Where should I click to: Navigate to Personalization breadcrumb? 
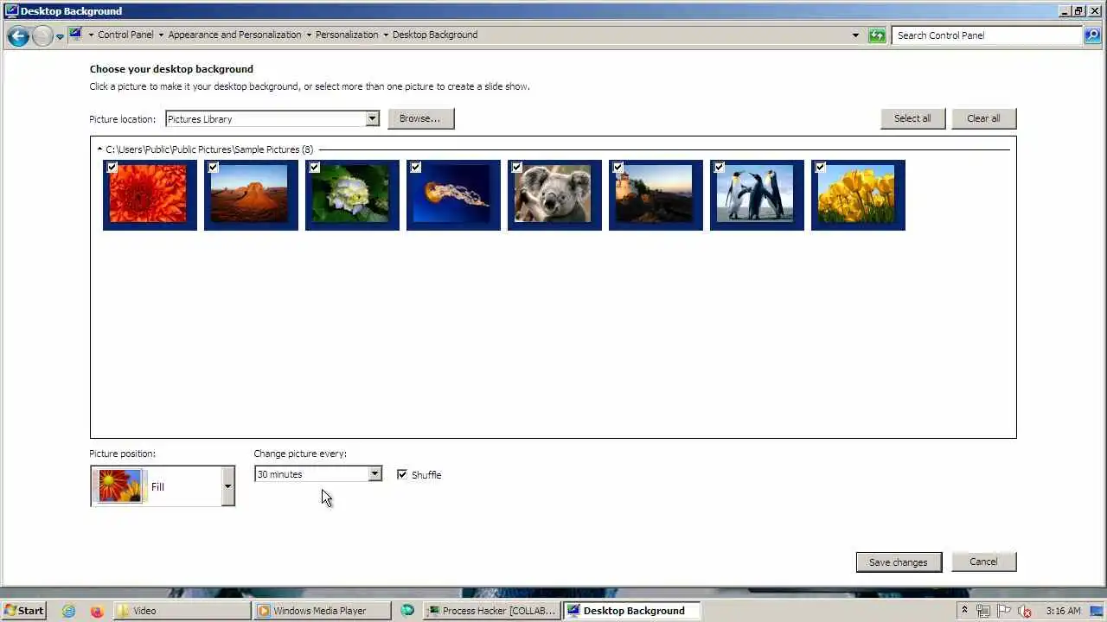(x=347, y=35)
